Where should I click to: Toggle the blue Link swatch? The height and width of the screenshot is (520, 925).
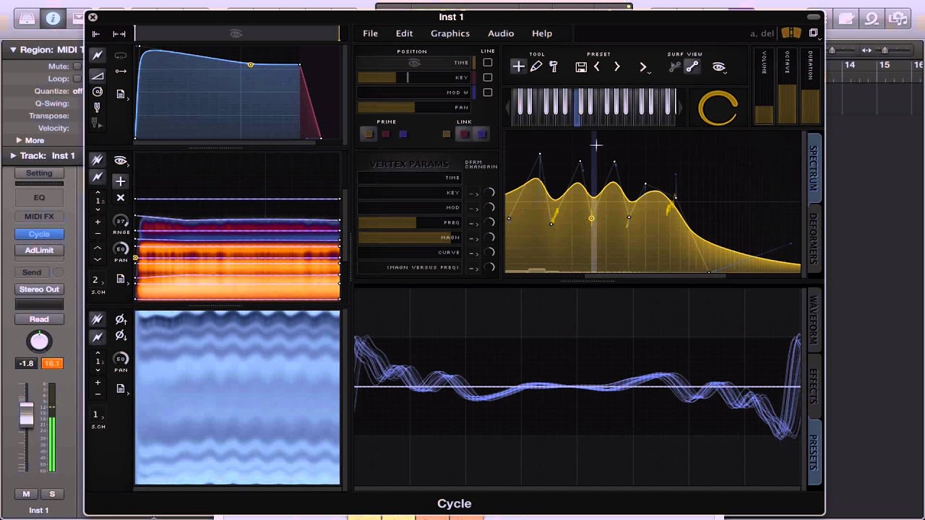[481, 134]
